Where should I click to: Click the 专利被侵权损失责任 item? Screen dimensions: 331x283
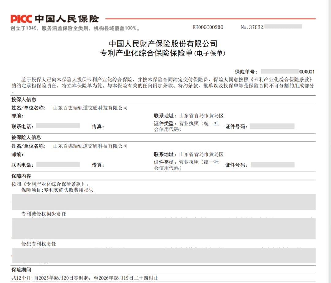click(x=44, y=214)
